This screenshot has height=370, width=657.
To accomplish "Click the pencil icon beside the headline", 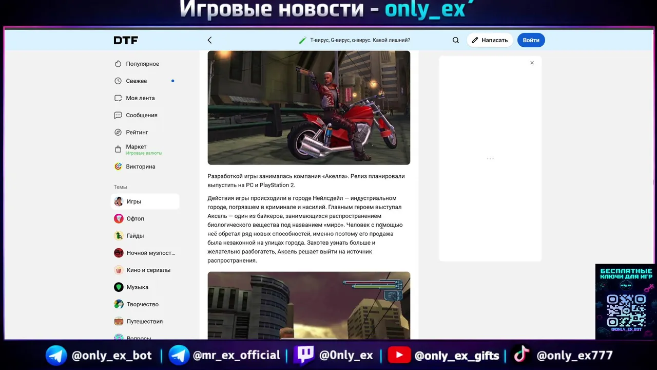I will pos(303,40).
